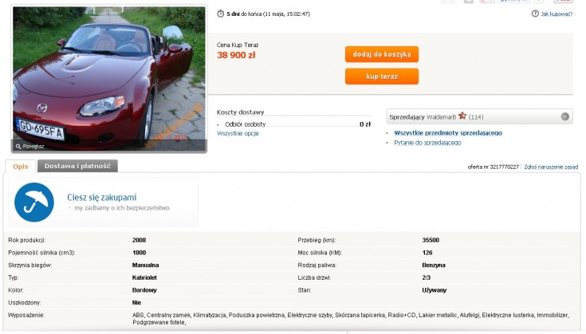586x334 pixels.
Task: Click the clock icon beside time remaining
Action: (x=221, y=14)
